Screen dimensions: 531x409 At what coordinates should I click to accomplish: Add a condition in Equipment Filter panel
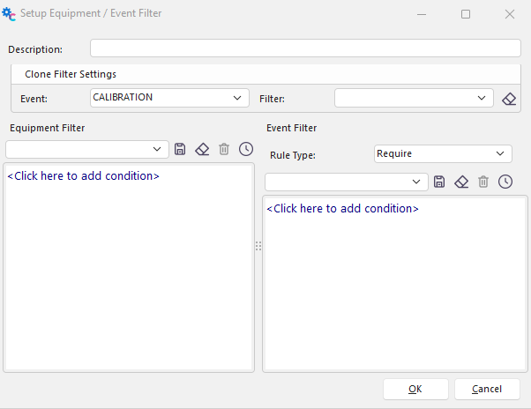click(83, 175)
